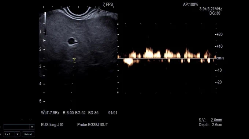
Task: Click the 'AP:100%' acoustic power value
Action: click(190, 4)
